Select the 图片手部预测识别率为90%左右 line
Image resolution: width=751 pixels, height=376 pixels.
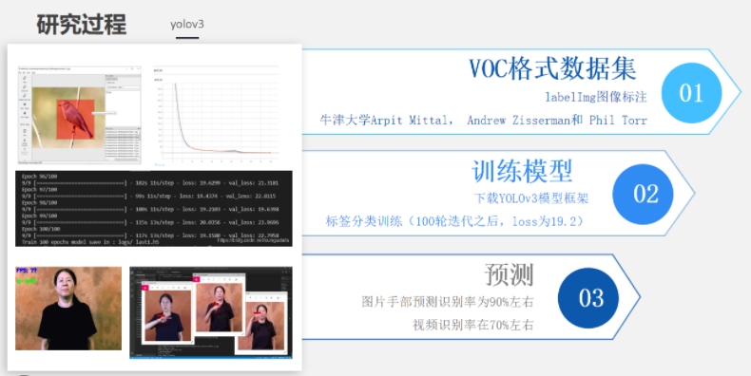click(x=448, y=302)
